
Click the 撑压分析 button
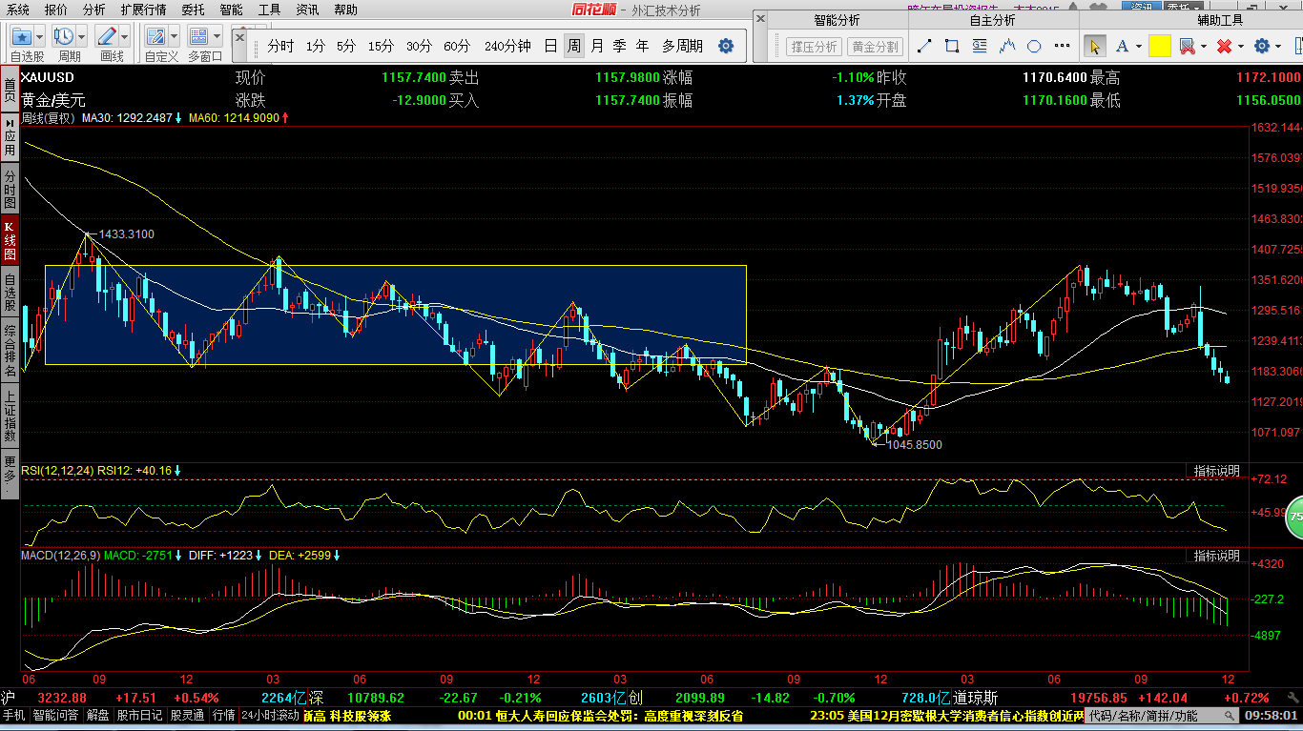(814, 46)
